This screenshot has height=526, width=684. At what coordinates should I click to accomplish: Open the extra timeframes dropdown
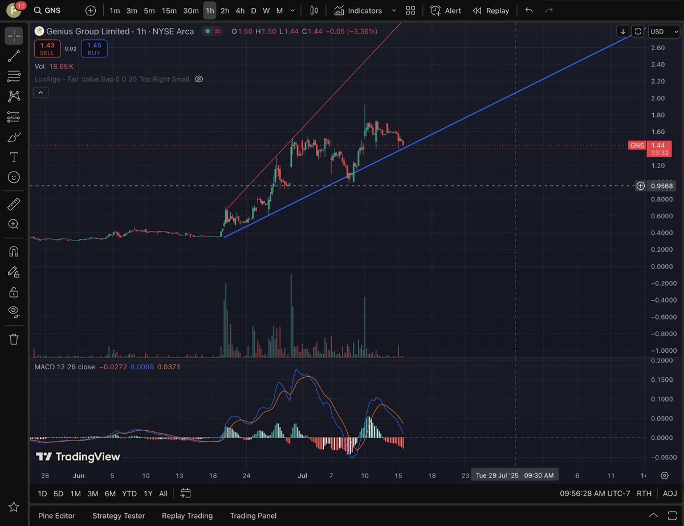(292, 10)
